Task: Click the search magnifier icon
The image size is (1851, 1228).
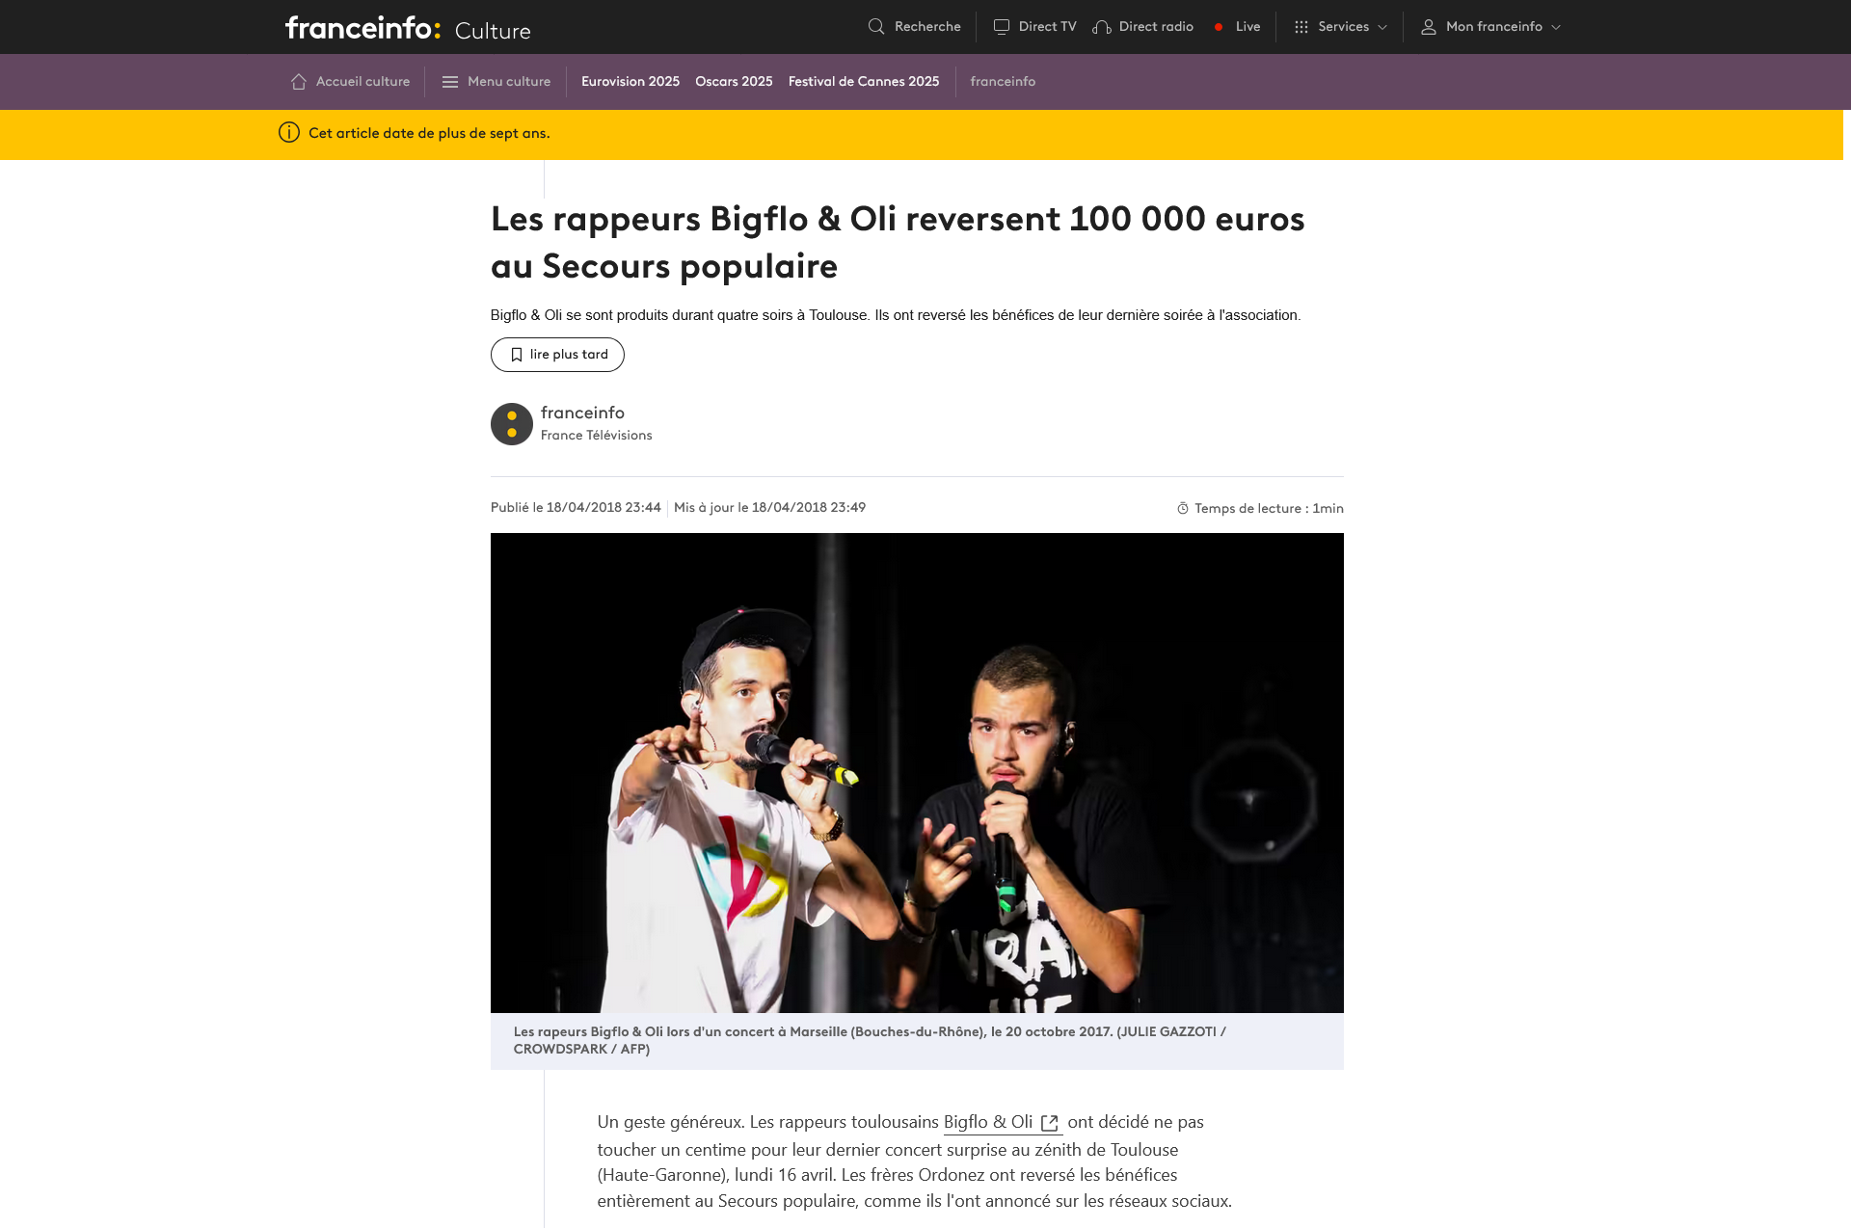Action: [875, 27]
